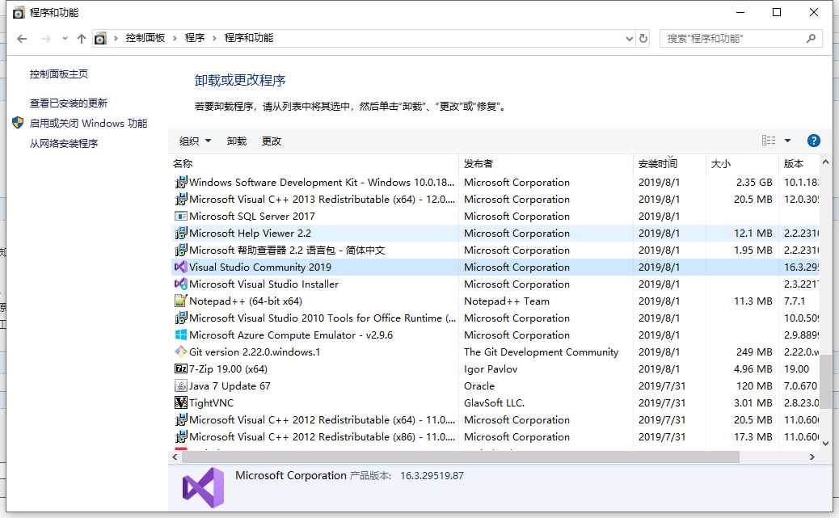Select the TightVNC program name
Image resolution: width=839 pixels, height=518 pixels.
tap(211, 403)
